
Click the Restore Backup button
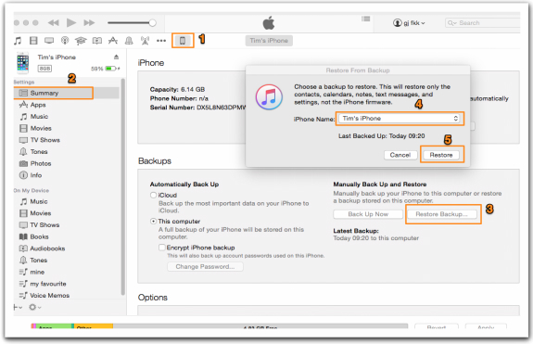pyautogui.click(x=442, y=214)
